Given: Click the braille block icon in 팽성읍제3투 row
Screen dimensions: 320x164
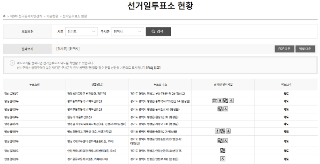Looking at the screenshot, I should [x=220, y=109].
